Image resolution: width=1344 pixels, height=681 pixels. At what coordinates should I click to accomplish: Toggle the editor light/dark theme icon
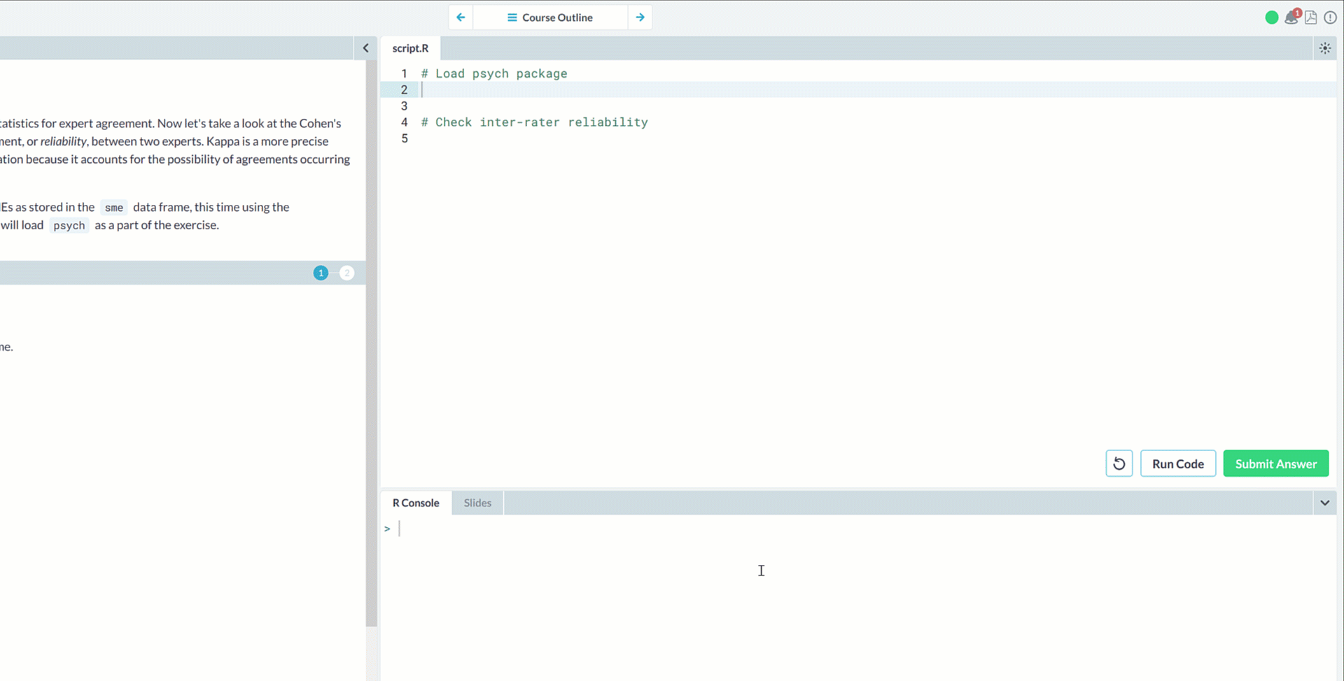pyautogui.click(x=1324, y=48)
